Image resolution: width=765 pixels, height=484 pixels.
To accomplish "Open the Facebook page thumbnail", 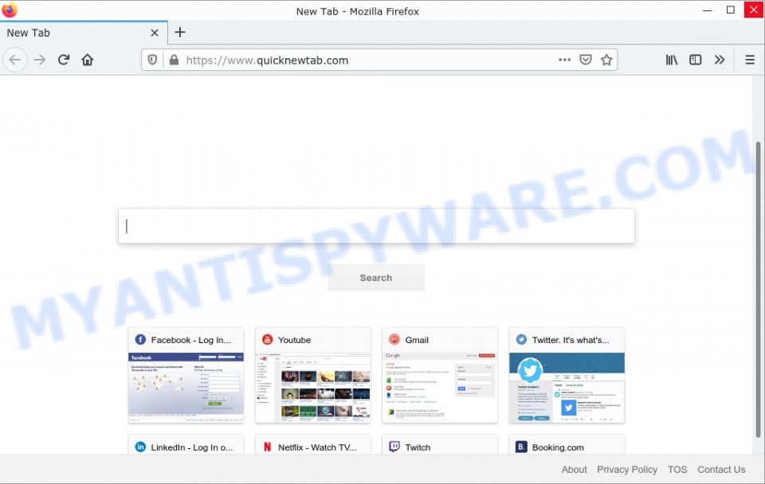I will click(186, 388).
